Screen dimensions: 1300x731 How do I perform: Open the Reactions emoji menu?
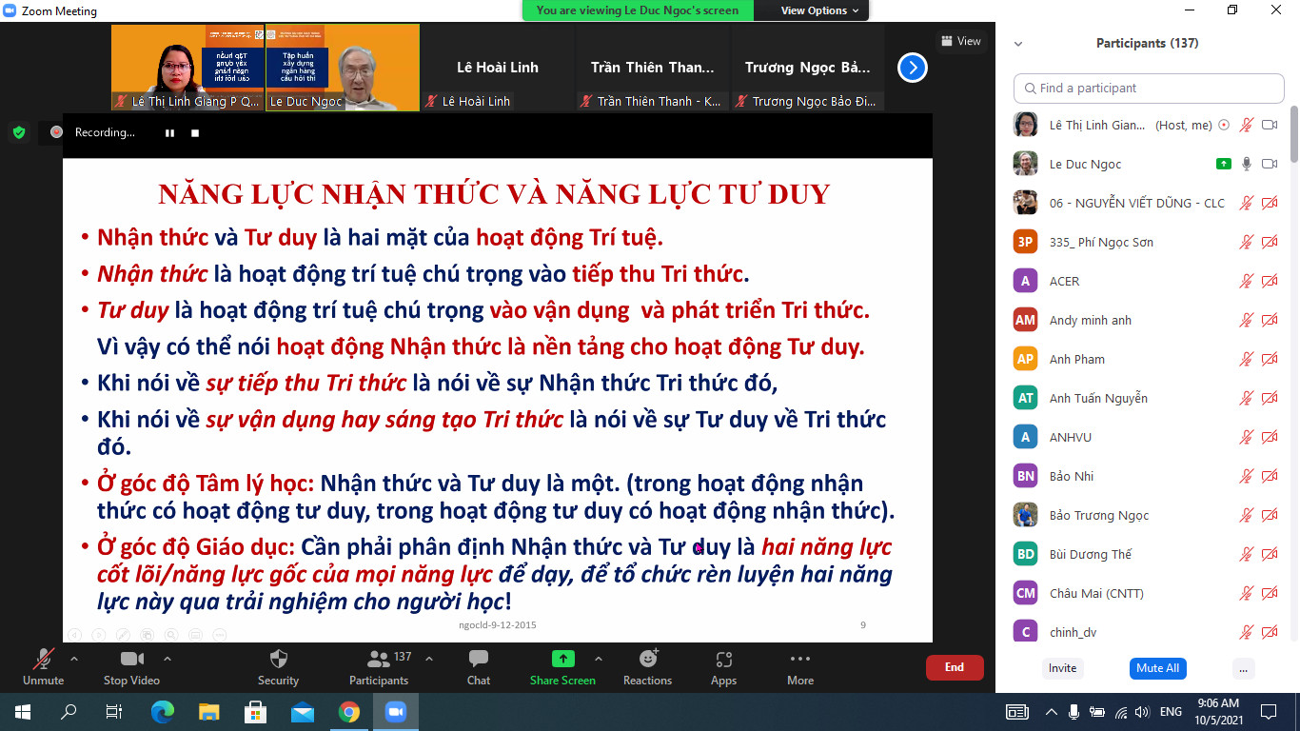click(x=648, y=659)
